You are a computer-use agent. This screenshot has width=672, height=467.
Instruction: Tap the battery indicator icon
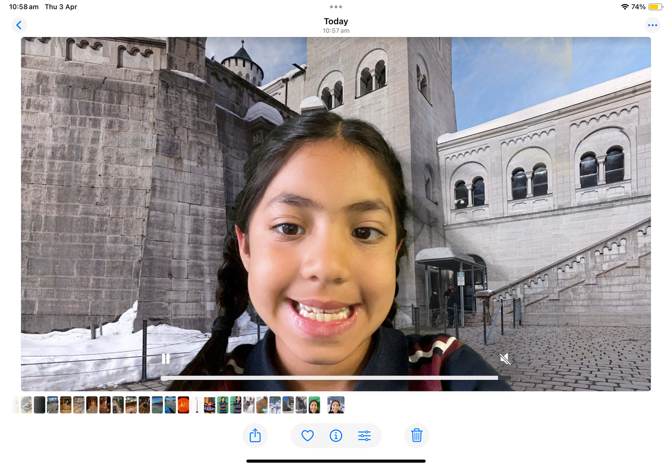coord(655,7)
